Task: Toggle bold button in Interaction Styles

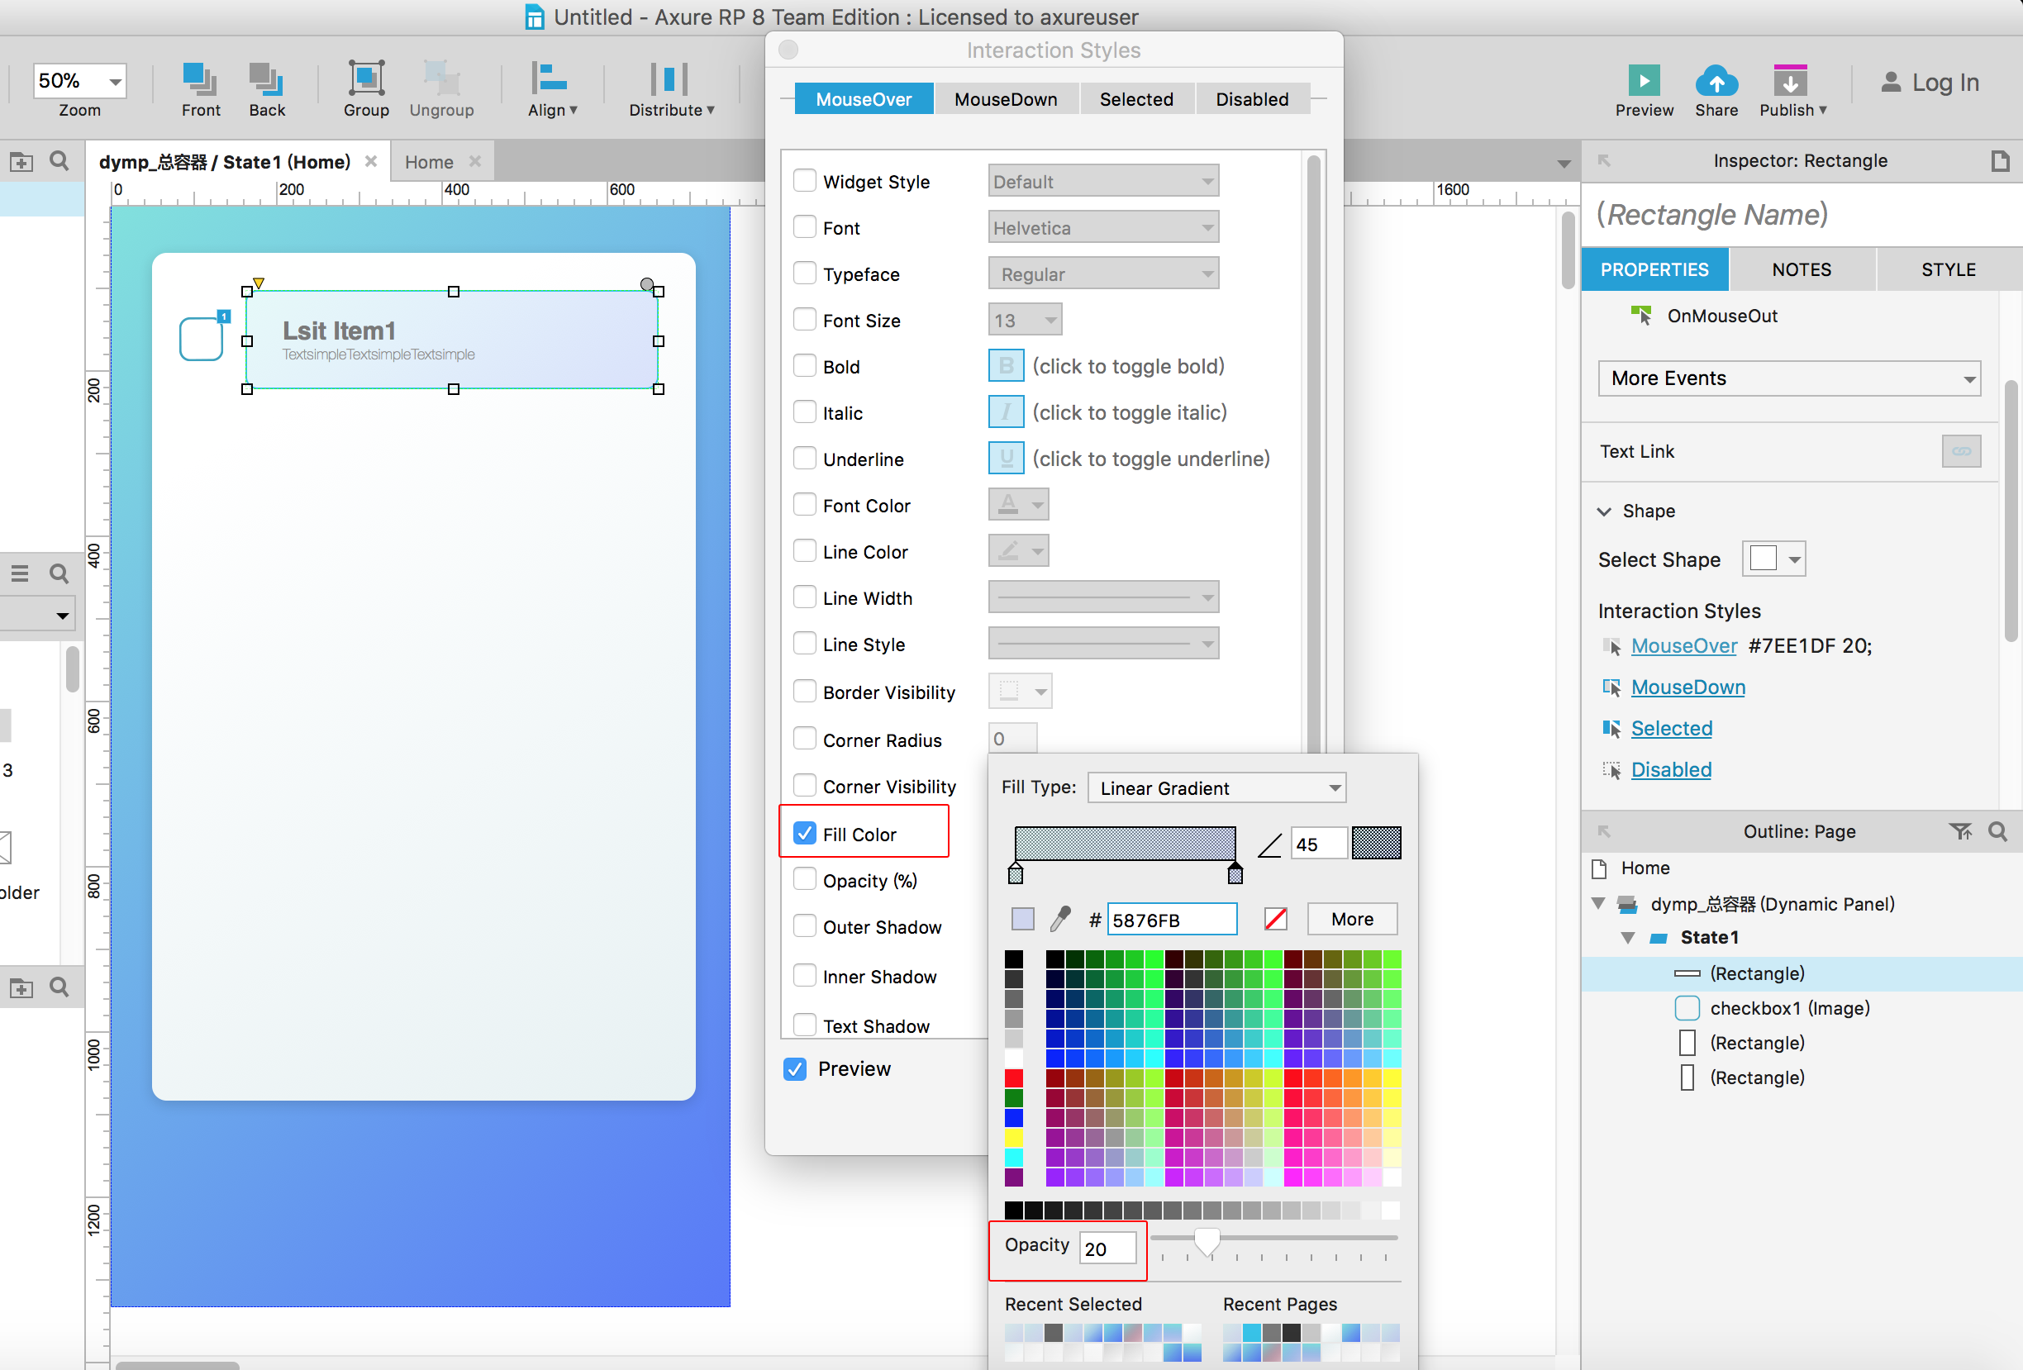Action: pos(1006,365)
